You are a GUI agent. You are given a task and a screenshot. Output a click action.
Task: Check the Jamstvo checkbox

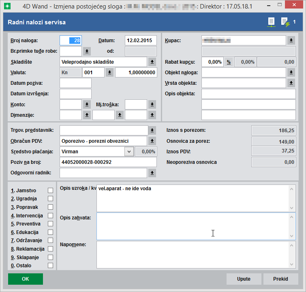(50, 191)
